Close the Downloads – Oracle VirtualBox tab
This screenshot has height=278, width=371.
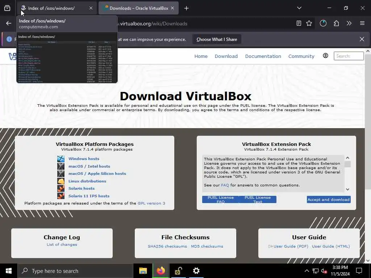pyautogui.click(x=172, y=8)
